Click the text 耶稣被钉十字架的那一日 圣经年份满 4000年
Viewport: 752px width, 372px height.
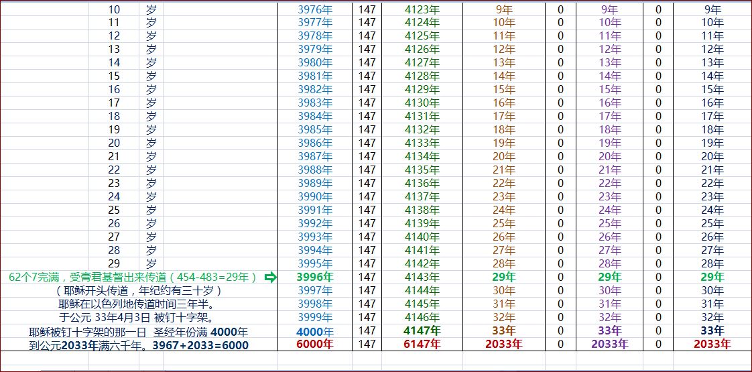(x=139, y=332)
